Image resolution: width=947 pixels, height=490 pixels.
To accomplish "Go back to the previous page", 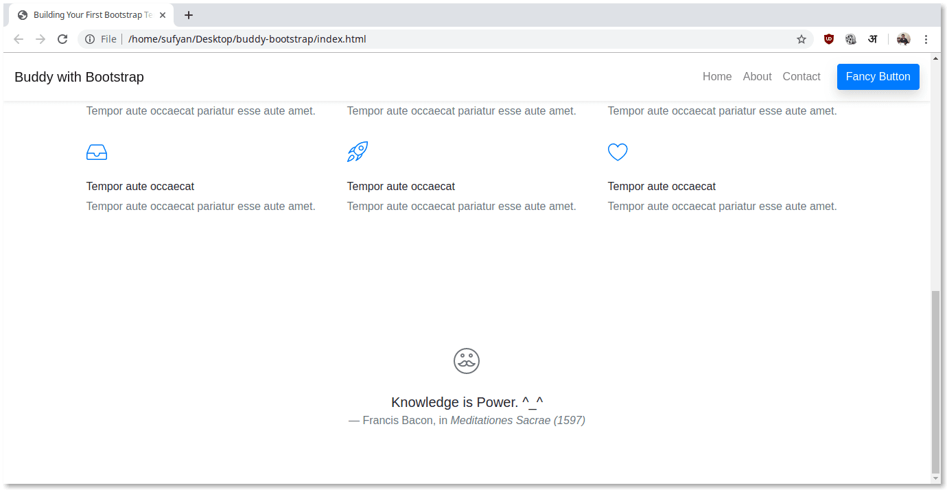I will [19, 39].
